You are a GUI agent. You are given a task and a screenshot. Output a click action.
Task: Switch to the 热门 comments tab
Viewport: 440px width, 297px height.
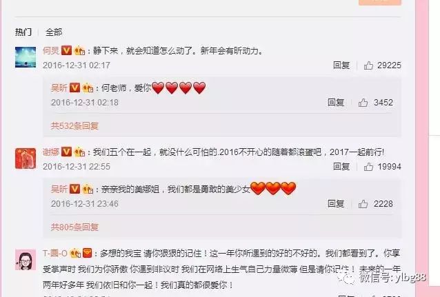tap(23, 32)
